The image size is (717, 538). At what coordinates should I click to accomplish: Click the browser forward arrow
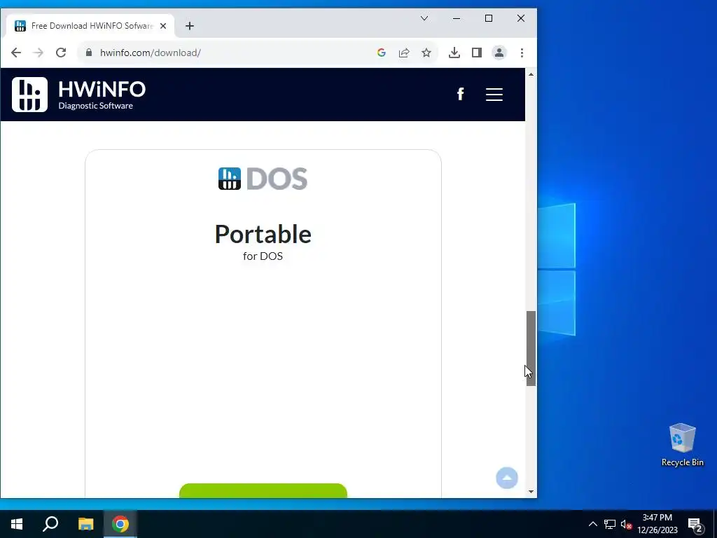pyautogui.click(x=38, y=53)
